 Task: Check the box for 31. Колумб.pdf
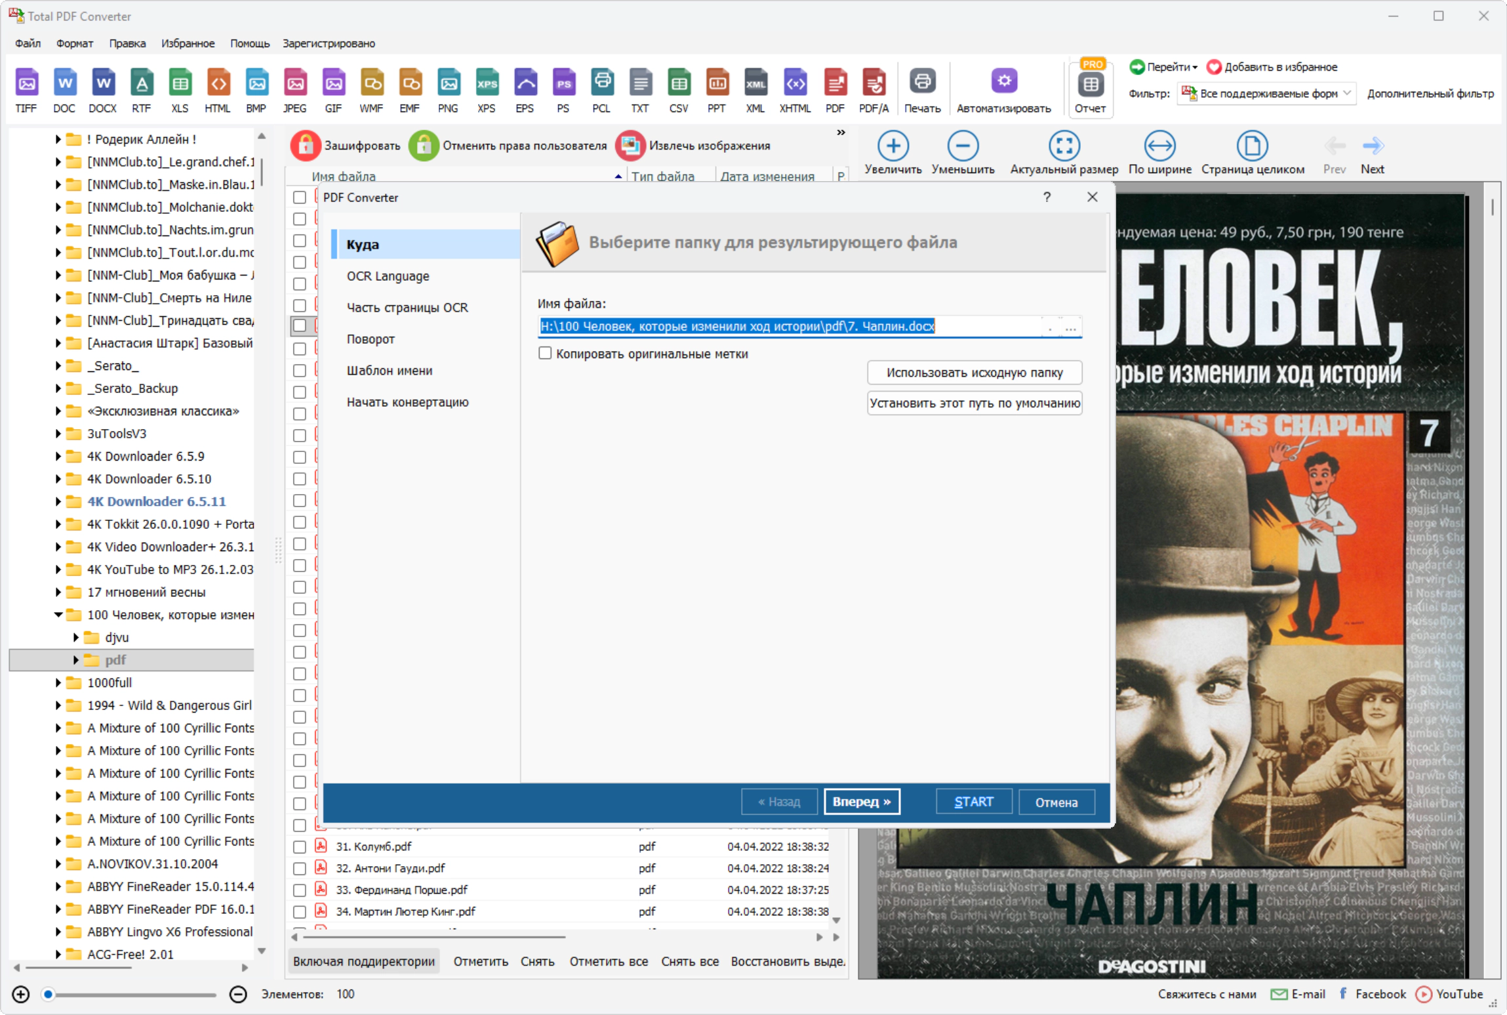(300, 847)
